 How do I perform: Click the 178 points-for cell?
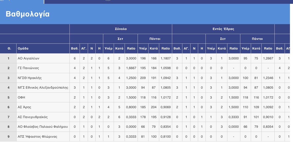coord(143,117)
